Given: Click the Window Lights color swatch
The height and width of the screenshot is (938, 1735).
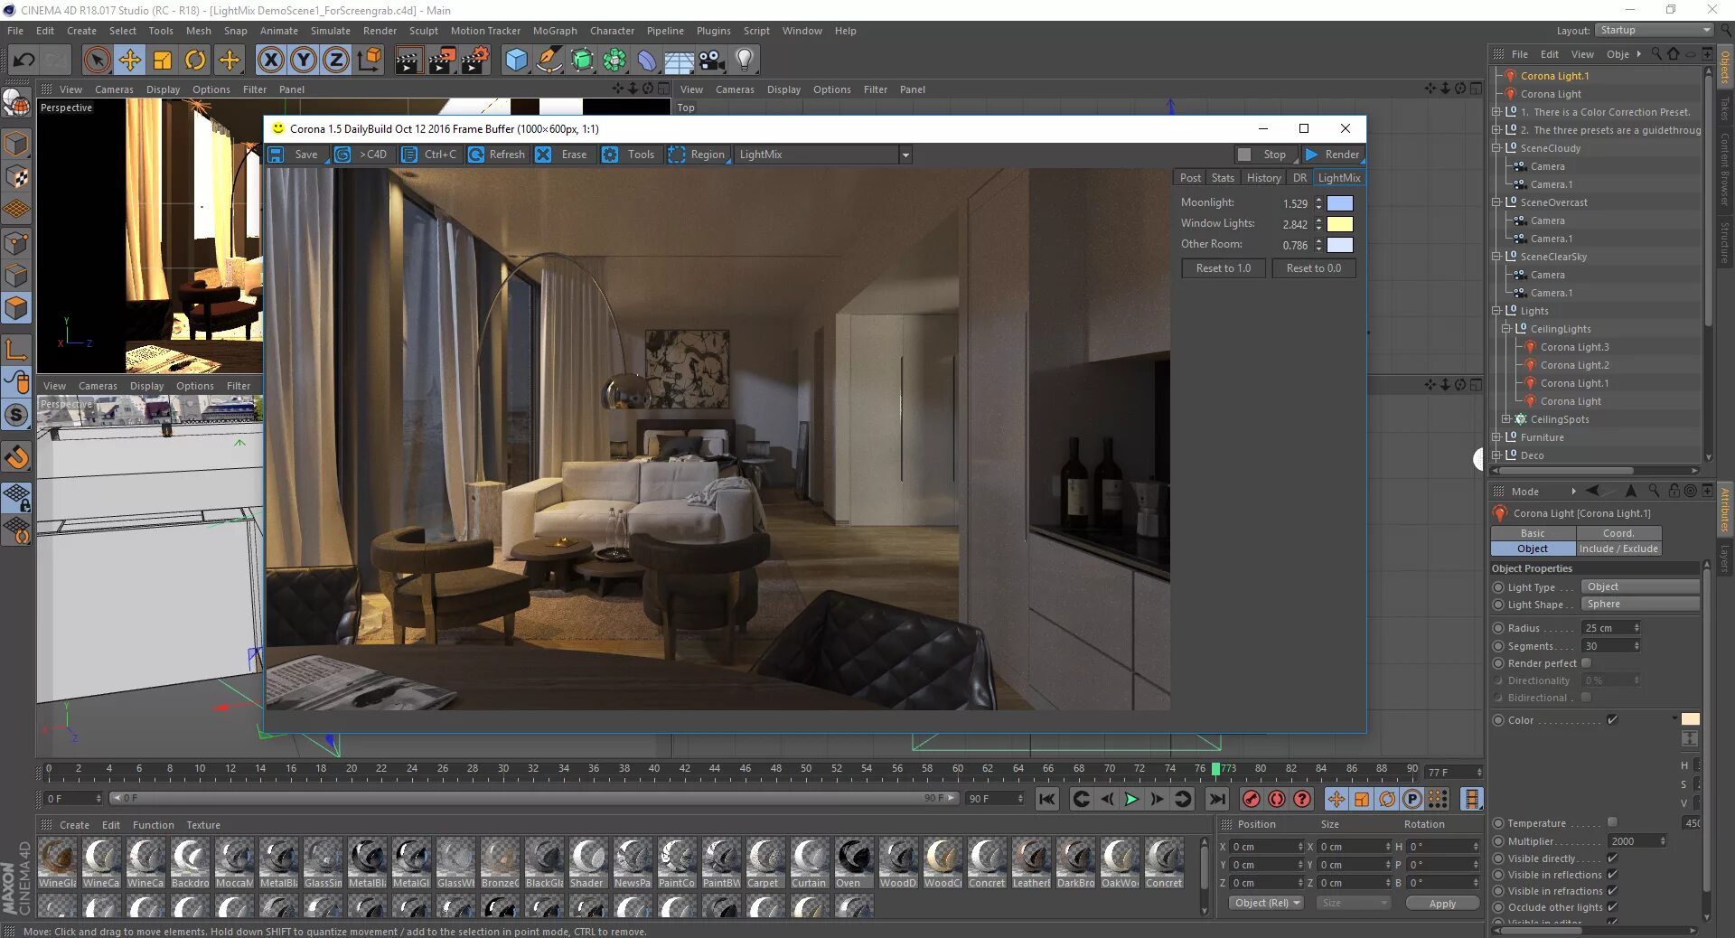Looking at the screenshot, I should click(x=1340, y=224).
